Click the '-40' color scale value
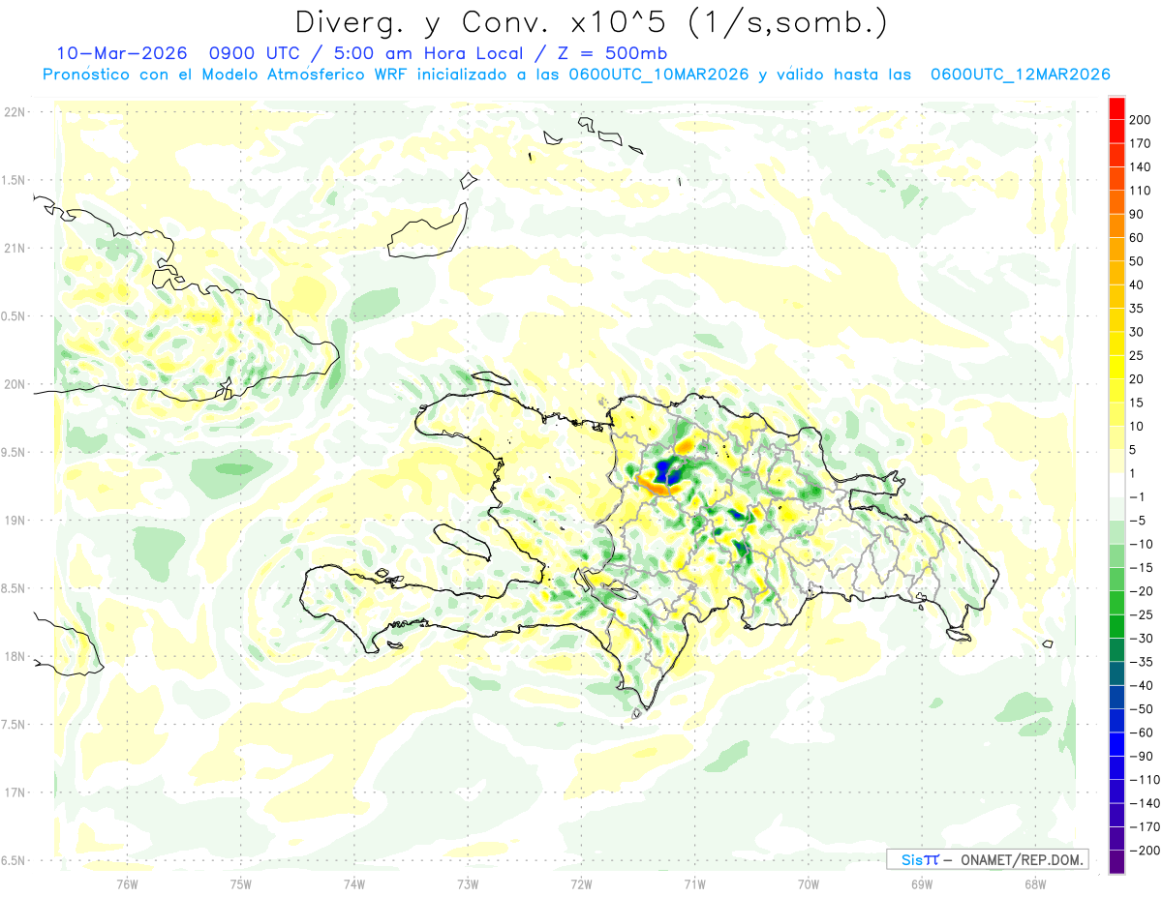This screenshot has width=1162, height=897. pos(1140,685)
